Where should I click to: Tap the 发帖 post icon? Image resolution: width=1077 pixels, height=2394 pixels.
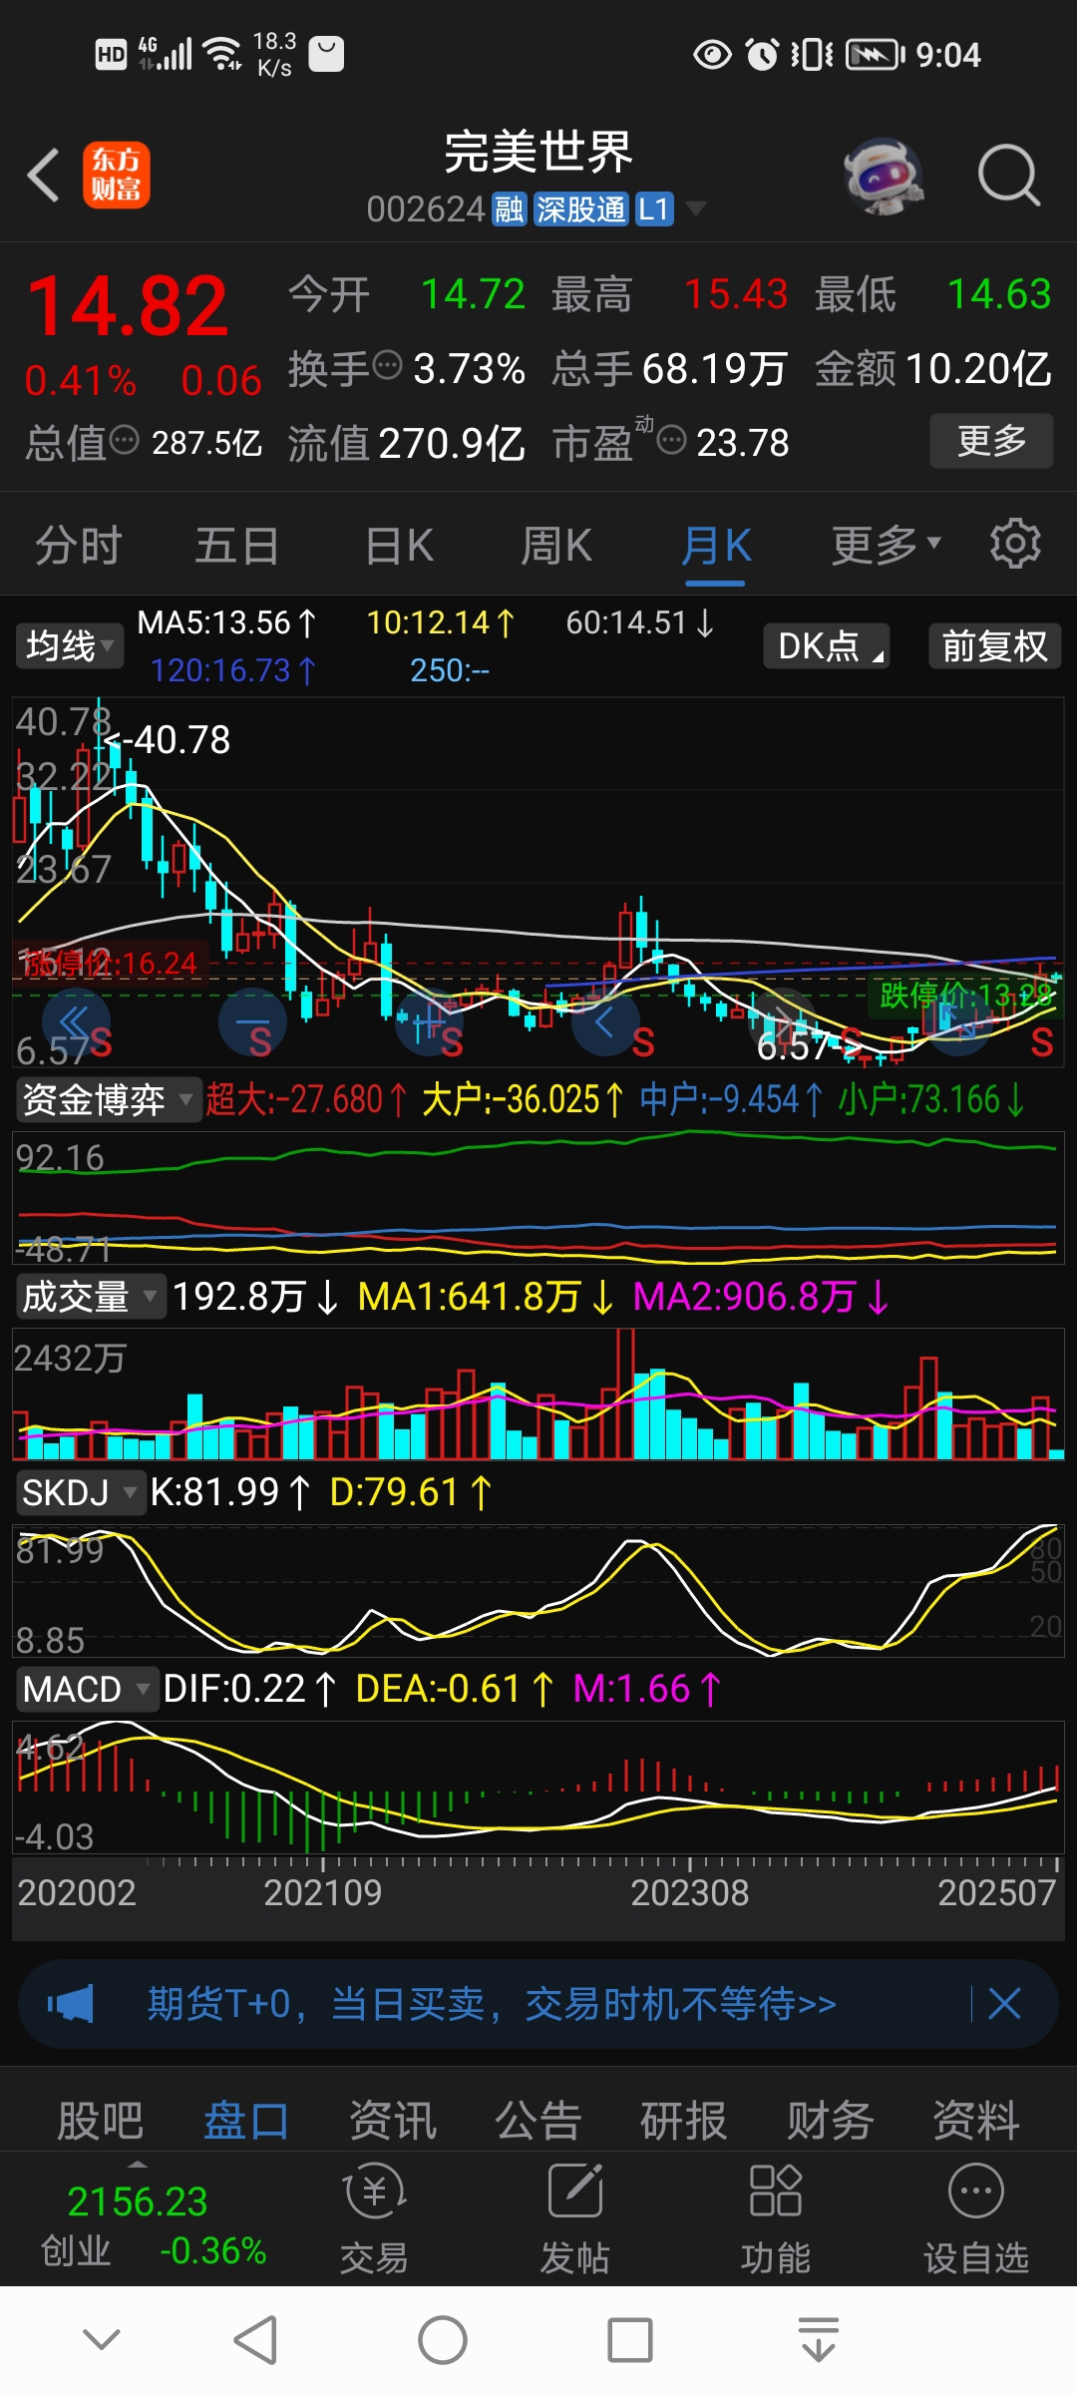tap(575, 2218)
